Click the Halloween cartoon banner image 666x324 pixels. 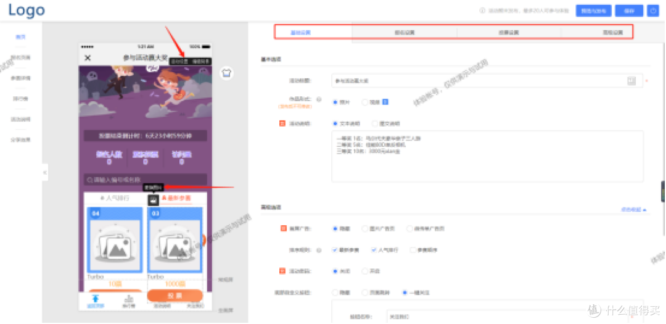tap(146, 92)
